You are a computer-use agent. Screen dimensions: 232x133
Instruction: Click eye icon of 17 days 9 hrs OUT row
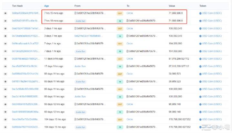click(5, 59)
